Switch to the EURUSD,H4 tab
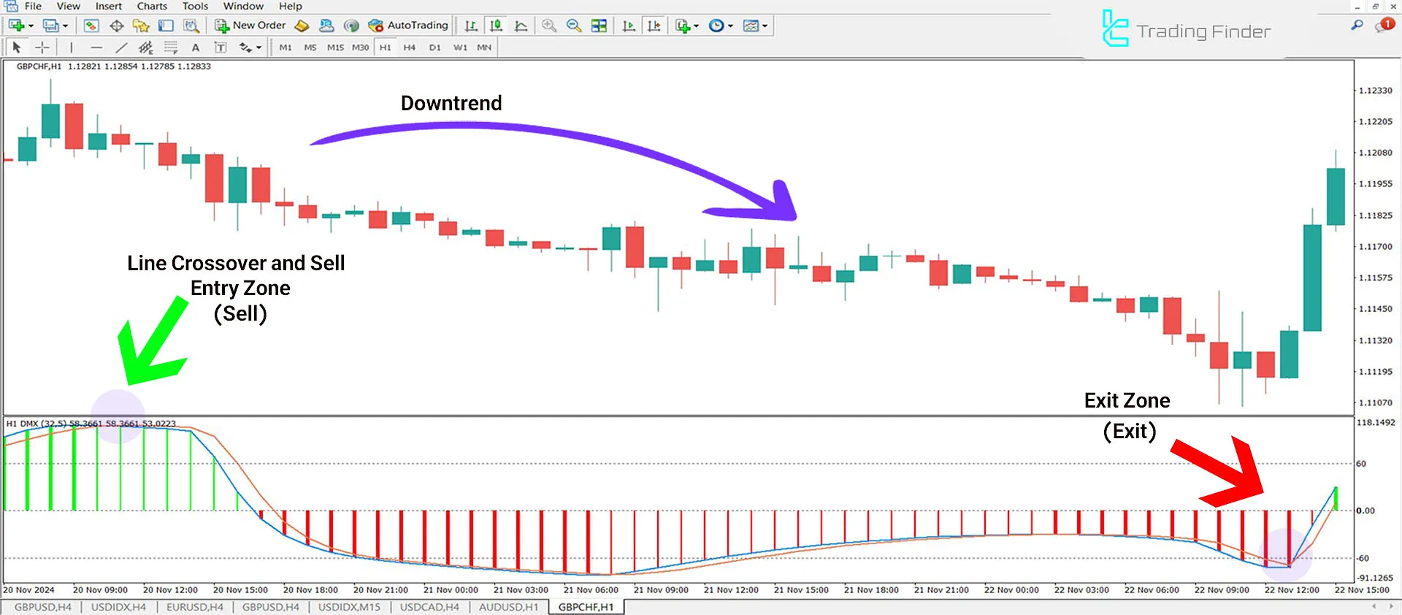Viewport: 1402px width, 615px height. pos(195,607)
